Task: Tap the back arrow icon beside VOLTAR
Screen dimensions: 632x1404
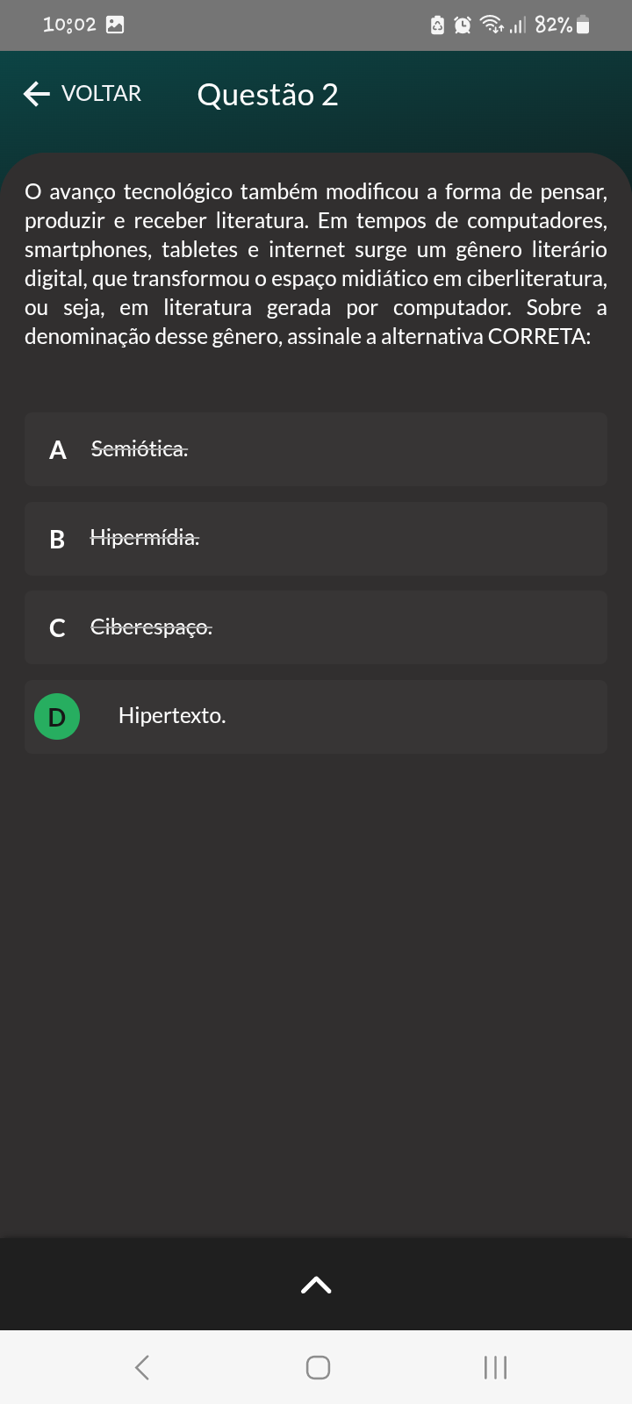Action: [x=37, y=94]
